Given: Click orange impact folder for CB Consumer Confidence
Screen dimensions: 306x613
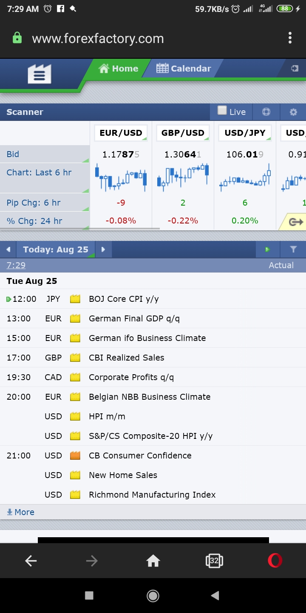Looking at the screenshot, I should pos(75,455).
